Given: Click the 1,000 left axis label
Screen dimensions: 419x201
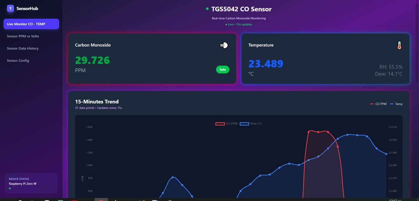Looking at the screenshot, I should coord(89,166).
